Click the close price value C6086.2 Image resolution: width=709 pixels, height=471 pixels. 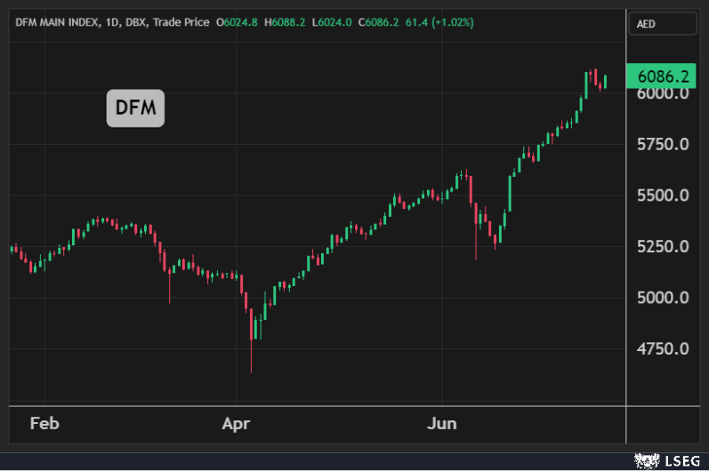[x=382, y=21]
